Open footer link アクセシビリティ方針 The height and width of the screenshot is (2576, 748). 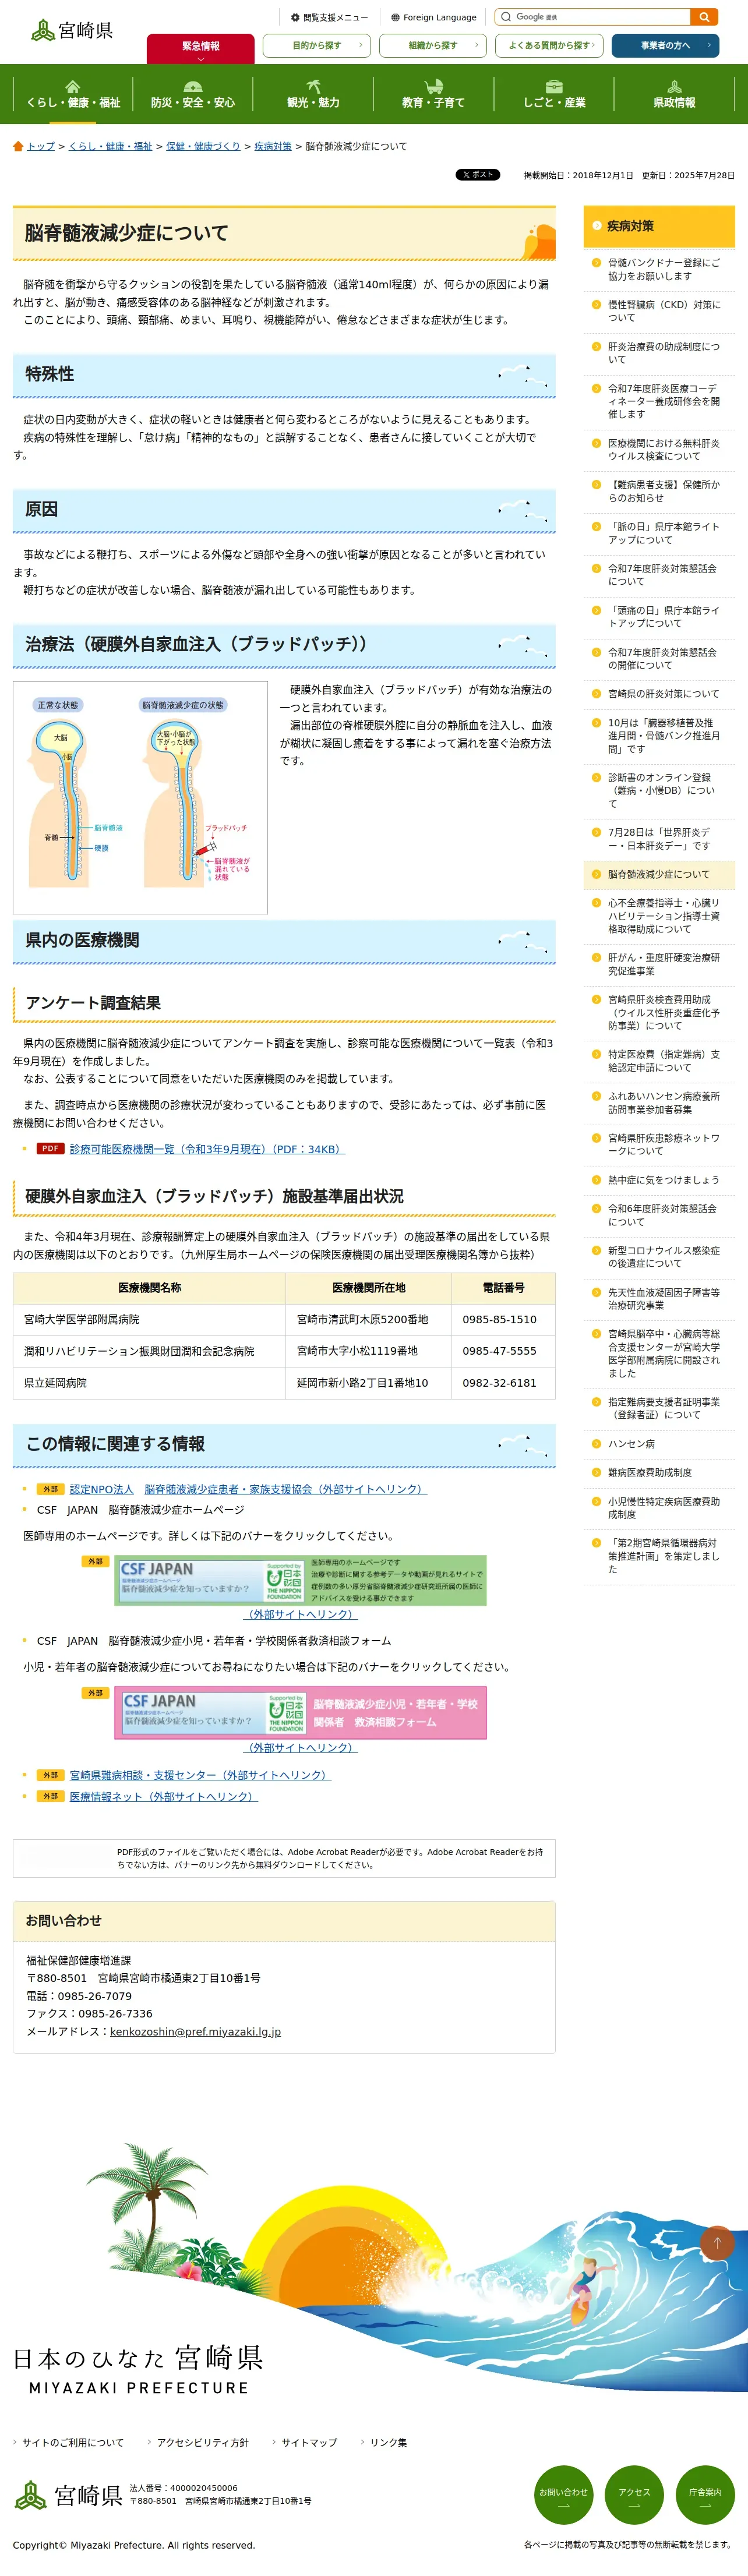202,2442
